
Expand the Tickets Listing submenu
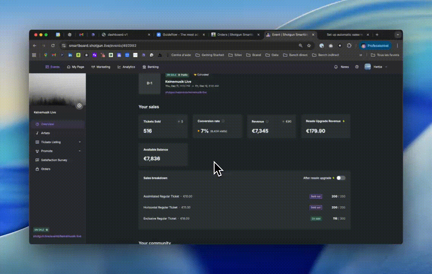point(79,142)
